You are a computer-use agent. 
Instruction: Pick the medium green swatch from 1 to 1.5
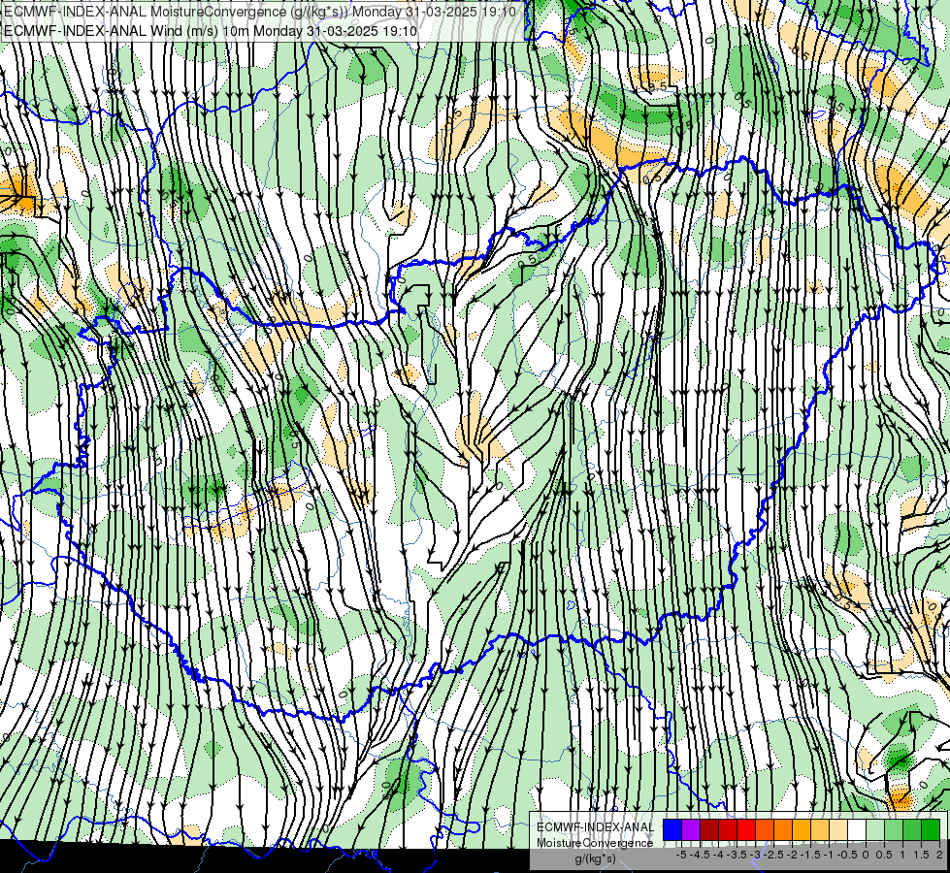(912, 830)
